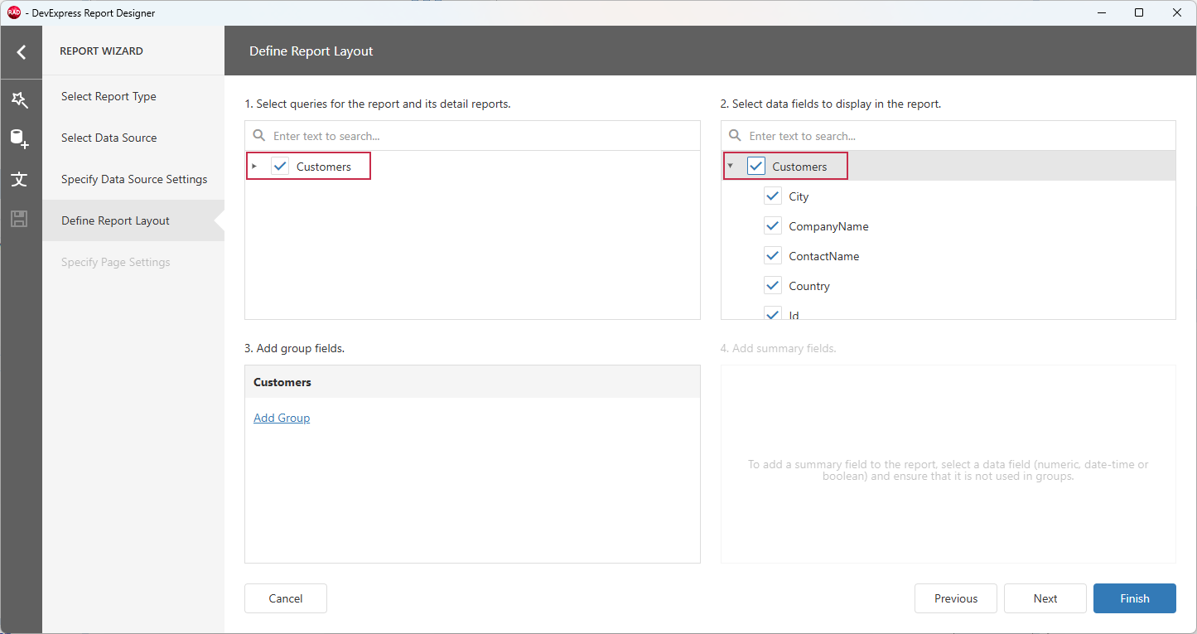Click the Add Group link
This screenshot has height=634, width=1197.
[x=282, y=417]
